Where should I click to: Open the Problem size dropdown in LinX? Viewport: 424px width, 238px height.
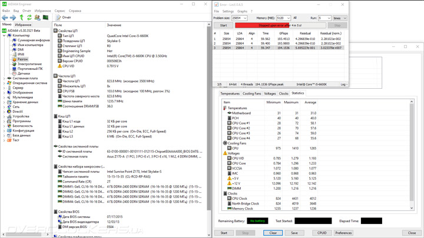pos(245,18)
